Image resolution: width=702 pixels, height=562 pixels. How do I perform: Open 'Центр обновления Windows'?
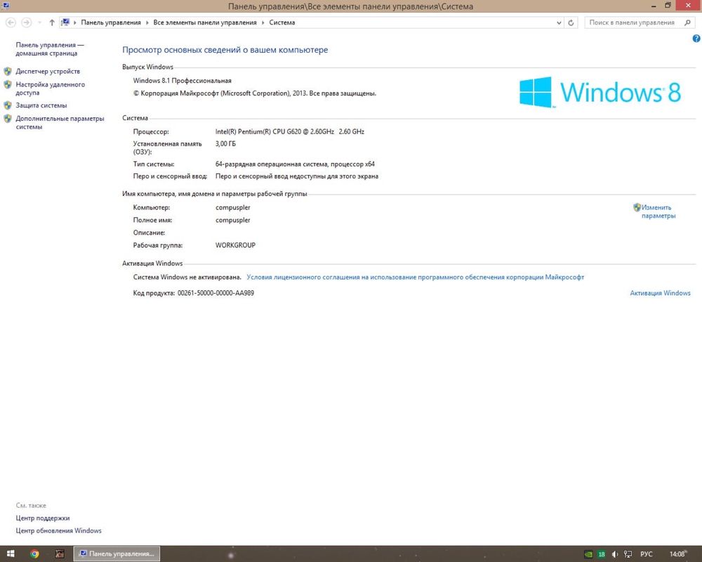pos(59,530)
